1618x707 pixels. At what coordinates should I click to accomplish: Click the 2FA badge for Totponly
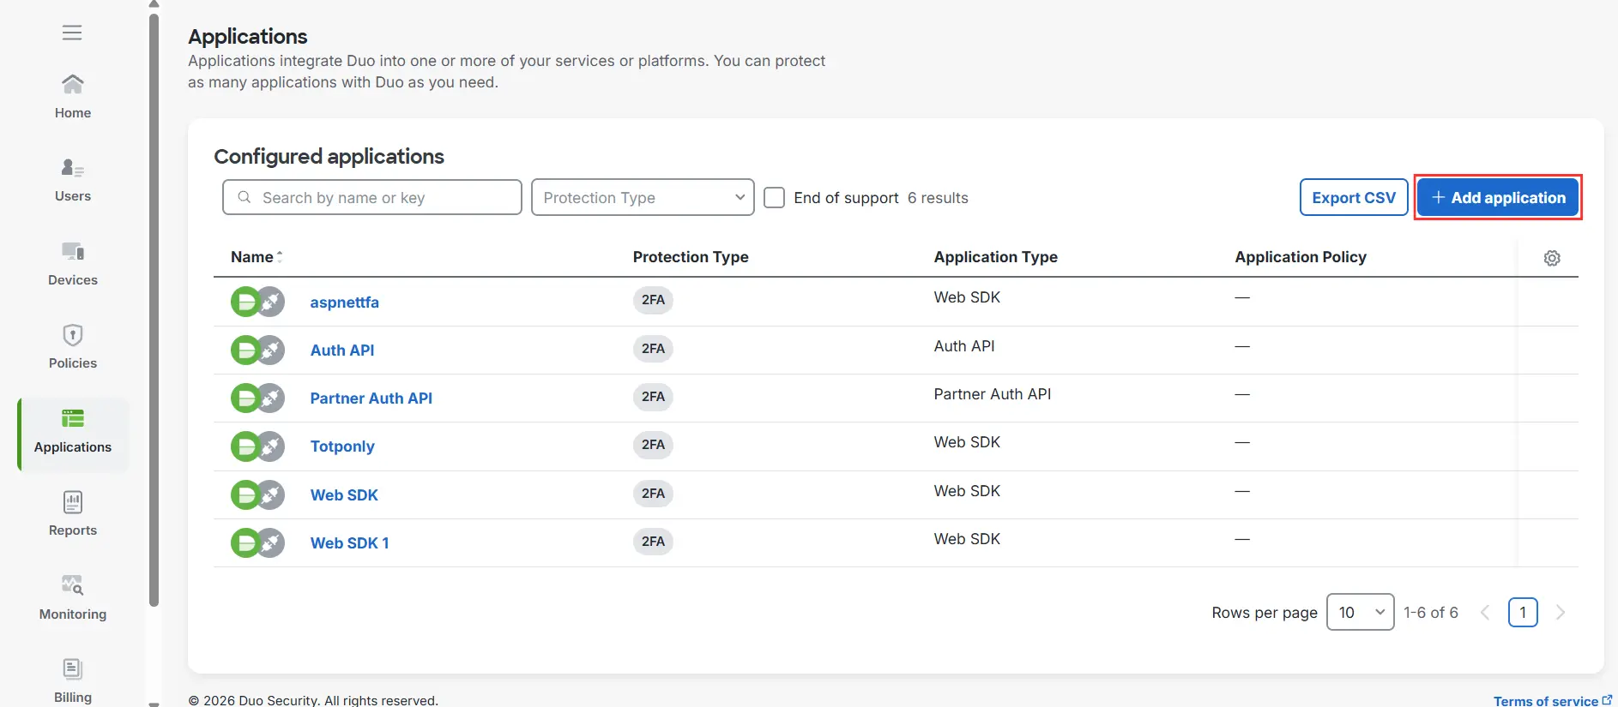point(653,445)
